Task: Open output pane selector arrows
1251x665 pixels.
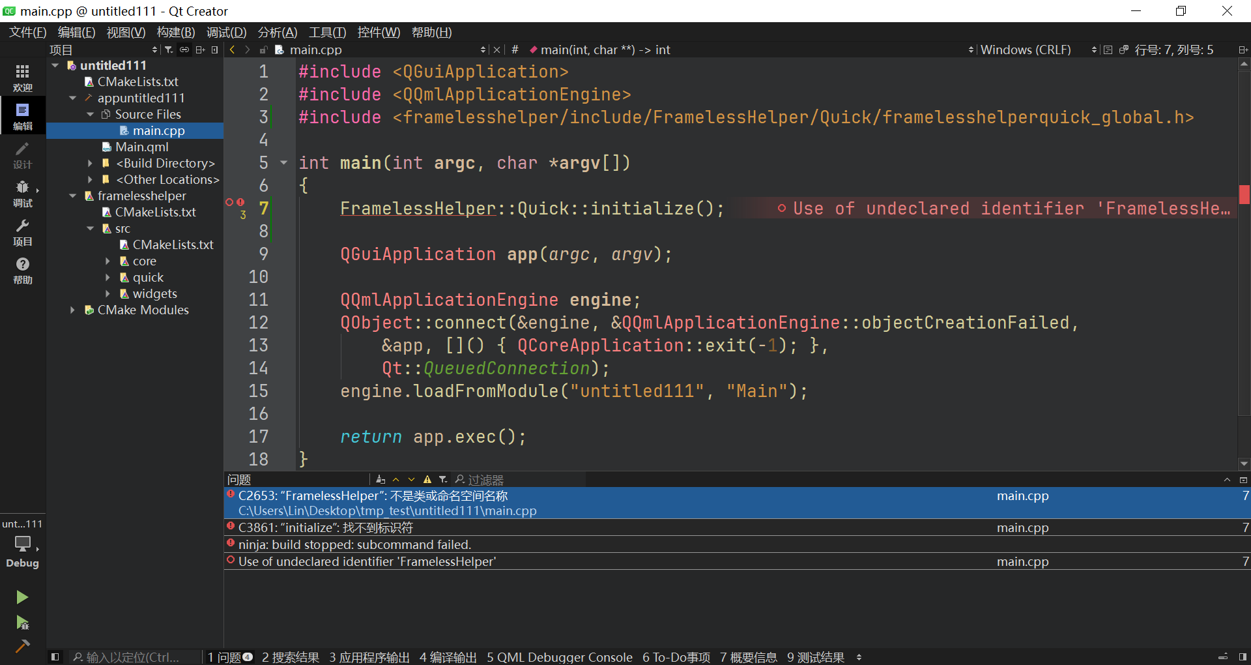Action: coord(859,657)
